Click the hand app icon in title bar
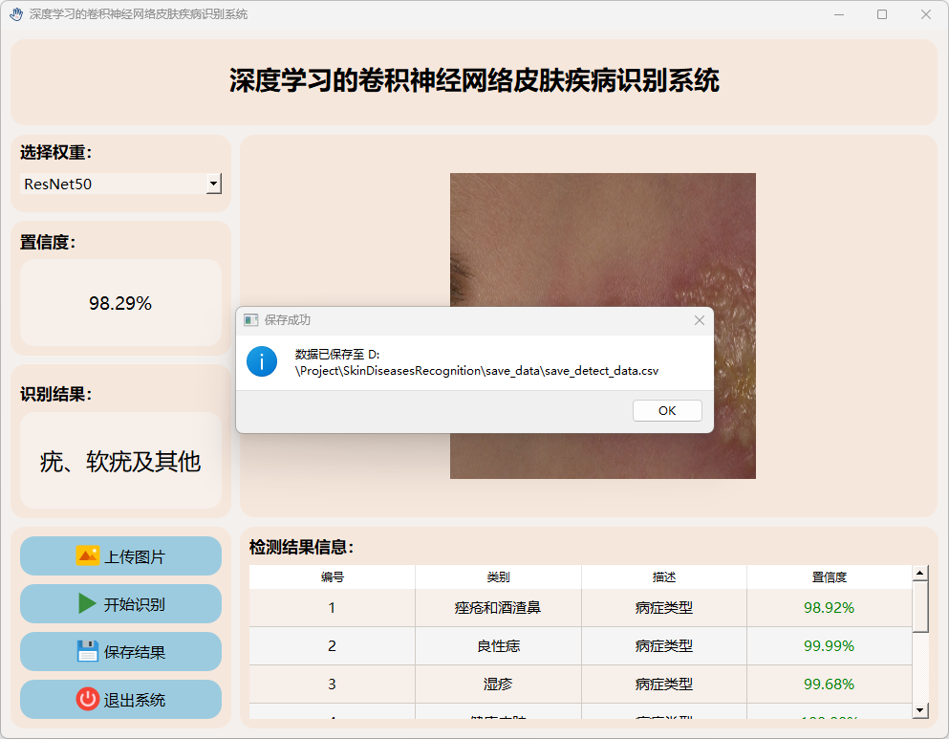Screen dimensions: 949x739 pos(15,14)
